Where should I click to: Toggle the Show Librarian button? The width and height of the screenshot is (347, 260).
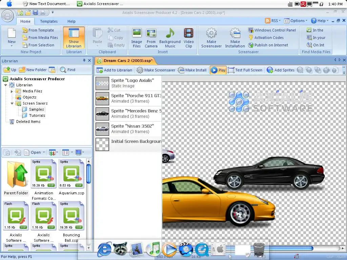coord(74,38)
